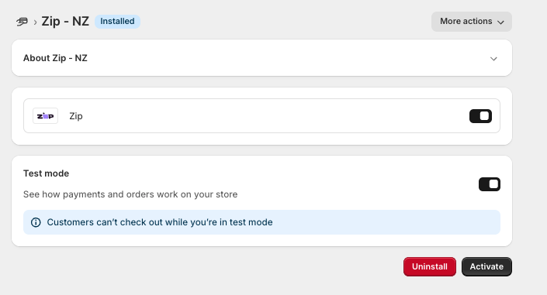Expand the About Zip - NZ chevron
This screenshot has height=295, width=547.
click(x=493, y=59)
